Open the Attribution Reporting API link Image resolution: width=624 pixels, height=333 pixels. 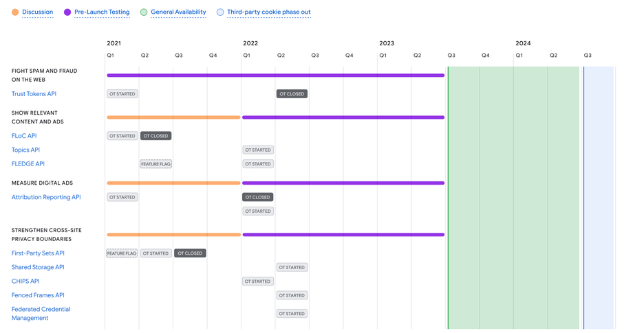tap(46, 197)
